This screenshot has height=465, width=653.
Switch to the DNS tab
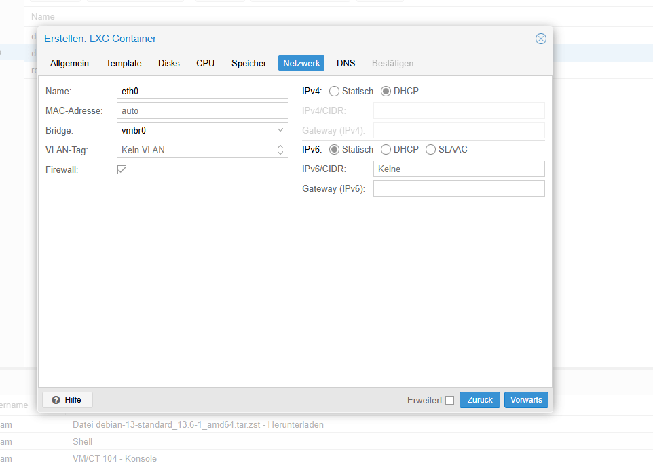(x=346, y=63)
